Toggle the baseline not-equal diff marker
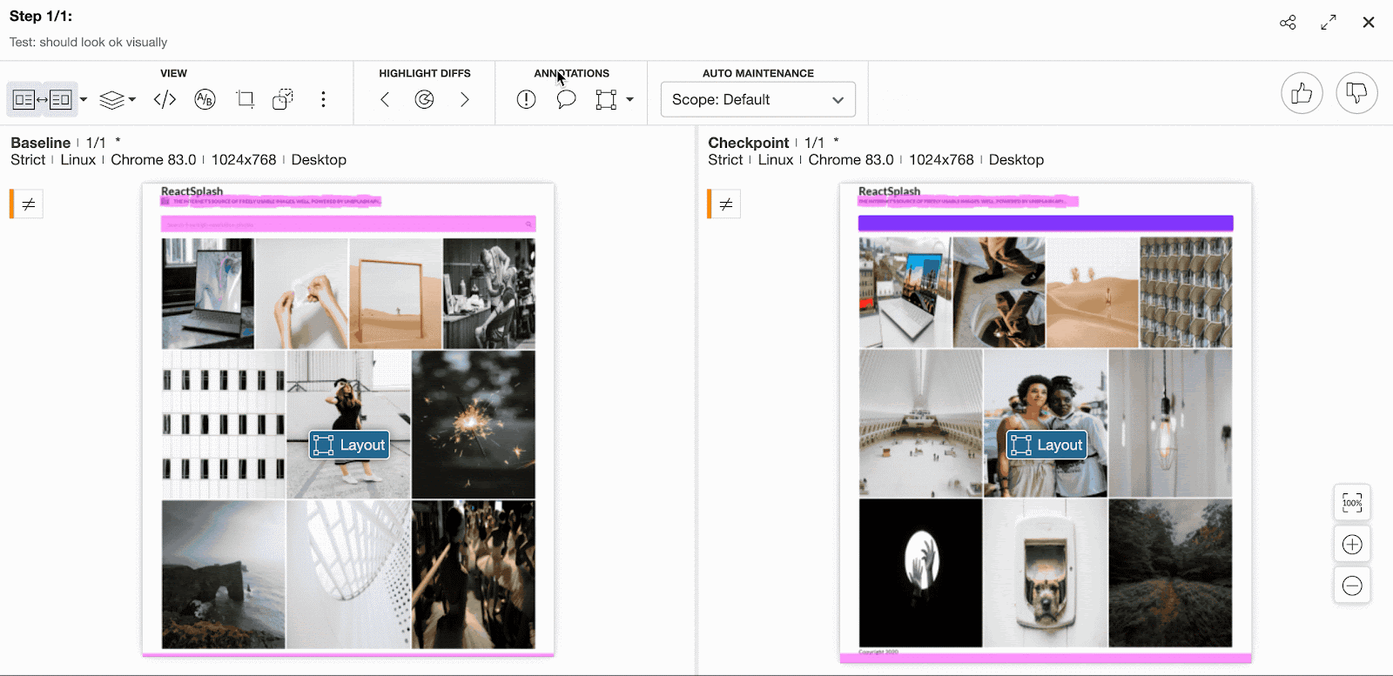The image size is (1393, 676). (28, 204)
